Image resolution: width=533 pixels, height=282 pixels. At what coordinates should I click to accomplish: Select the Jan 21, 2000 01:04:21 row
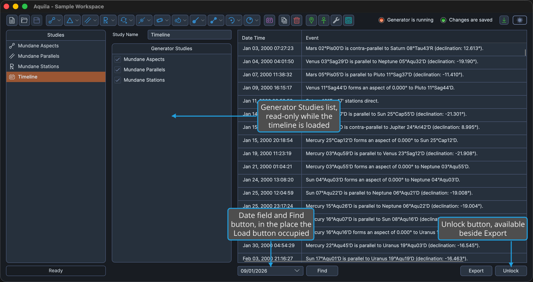pyautogui.click(x=382, y=166)
